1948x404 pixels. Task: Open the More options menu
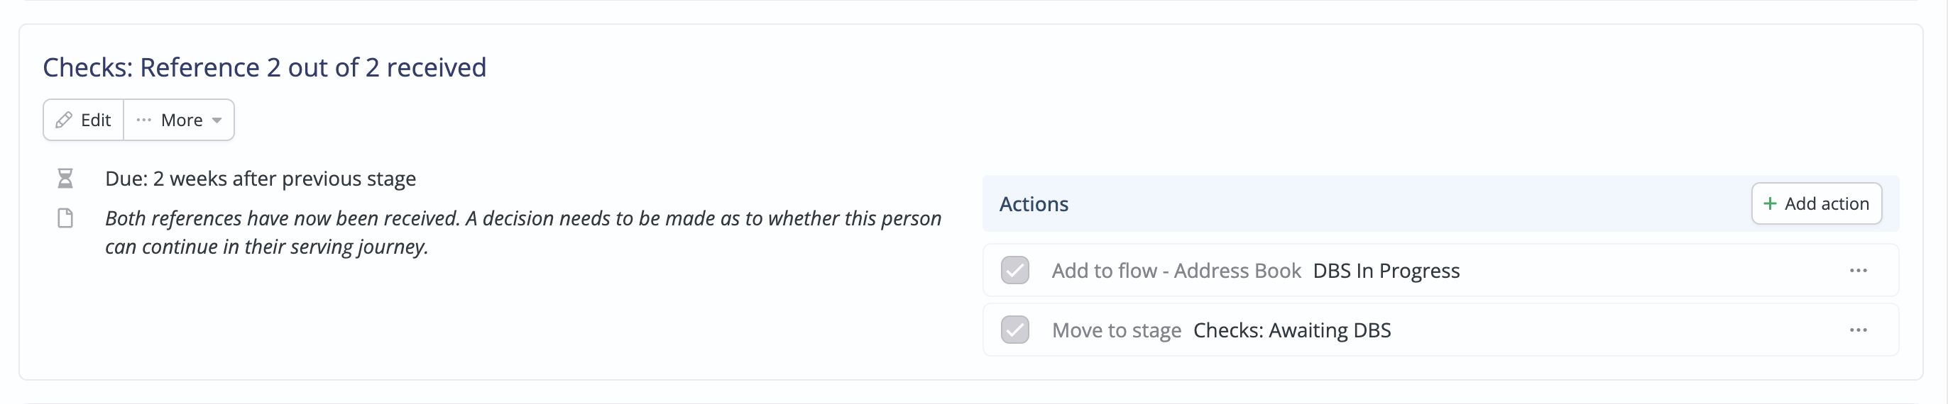pyautogui.click(x=179, y=120)
